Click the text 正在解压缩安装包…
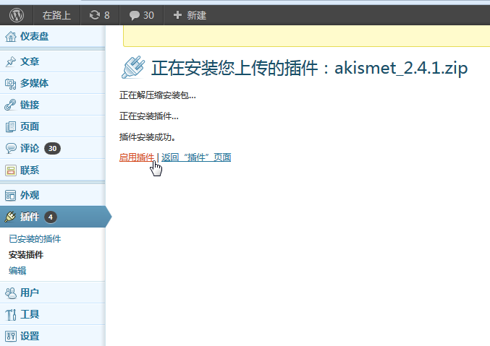Viewport: 490px width, 346px height. click(x=158, y=95)
